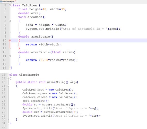Click the 'public' keyword on line 20

click(21, 82)
